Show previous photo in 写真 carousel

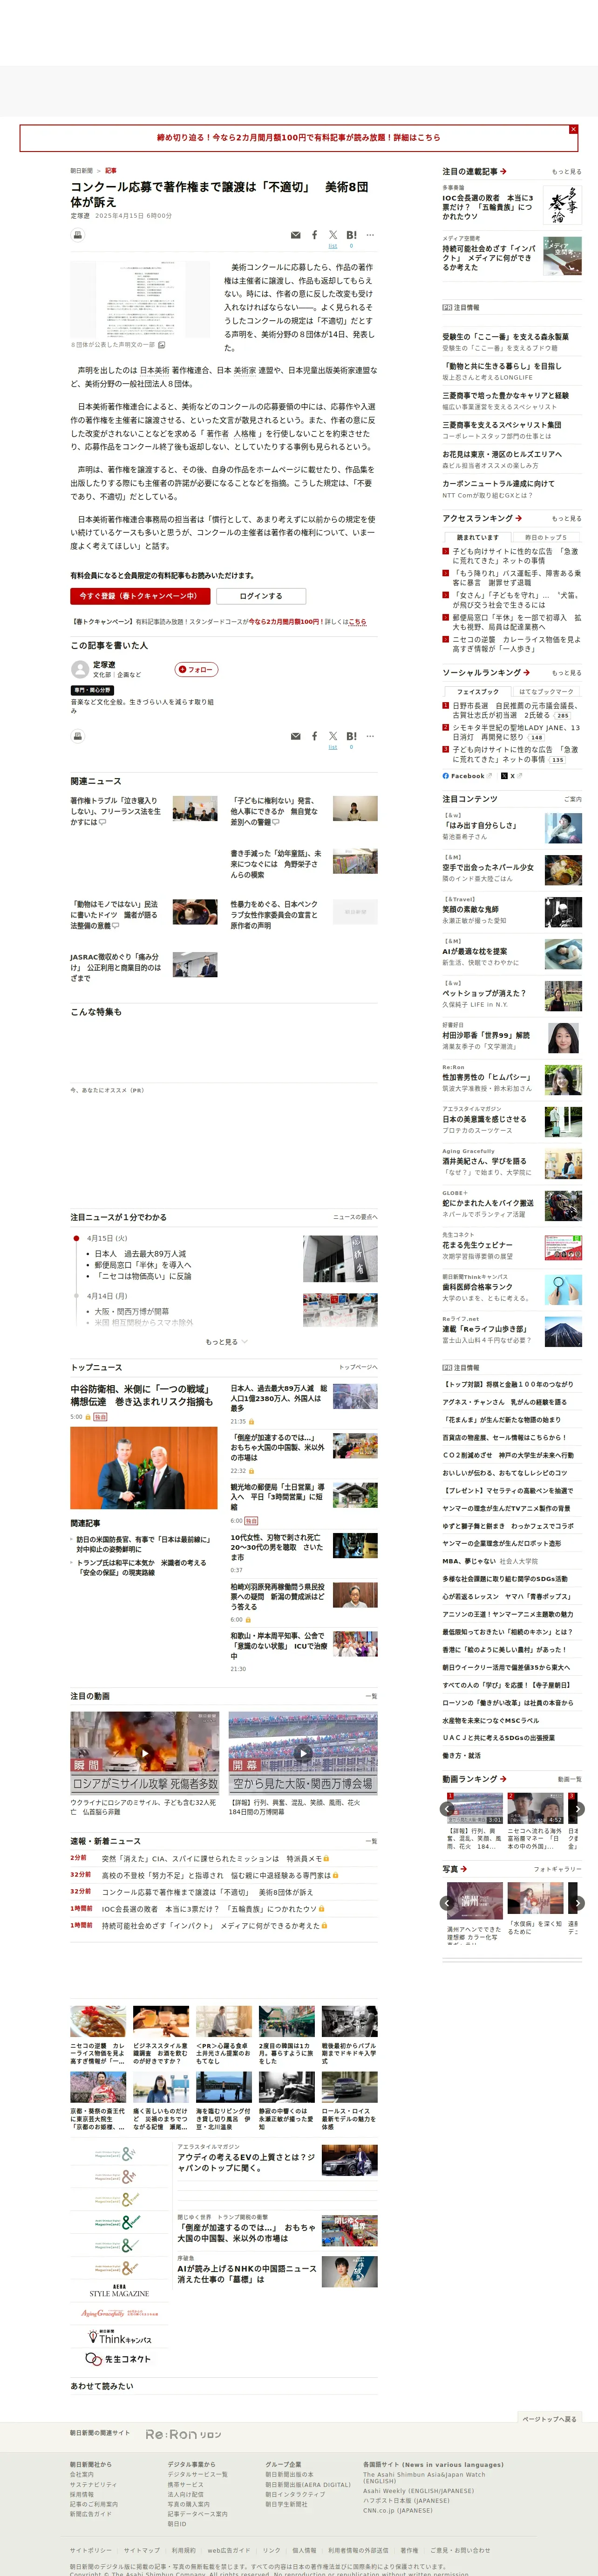[447, 1903]
